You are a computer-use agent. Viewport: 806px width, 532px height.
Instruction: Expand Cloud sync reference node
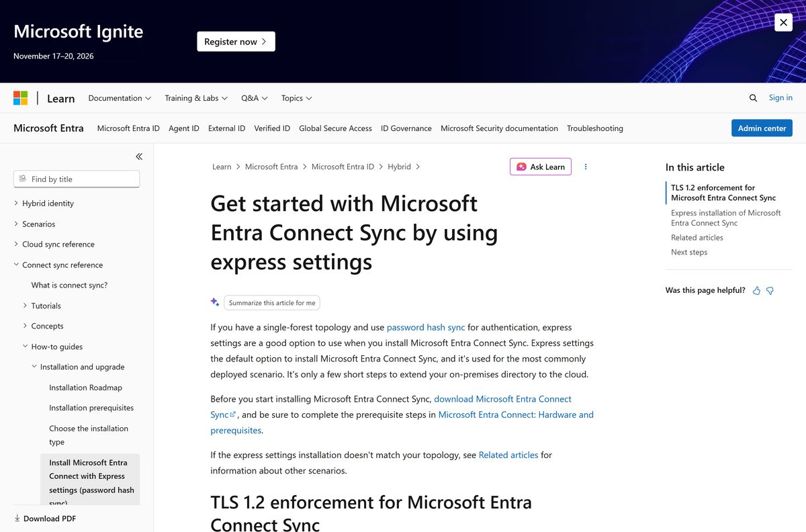pyautogui.click(x=17, y=245)
